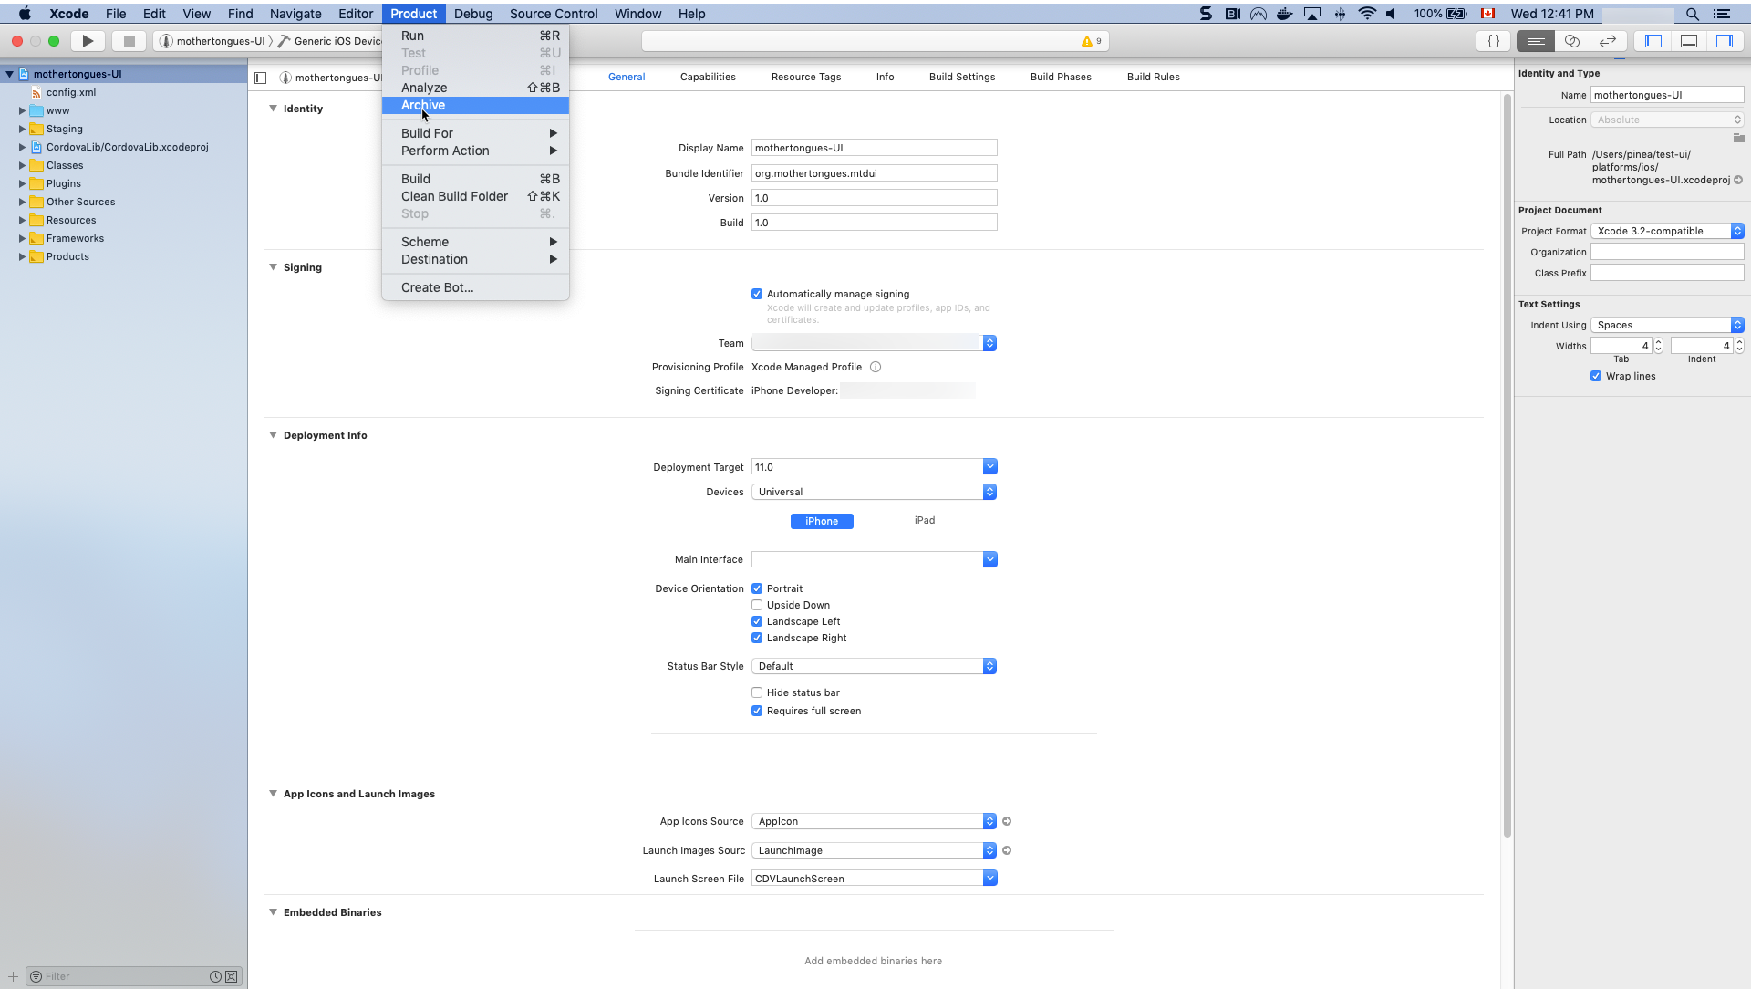Enable Hide status bar checkbox
Viewport: 1751px width, 989px height.
click(757, 692)
